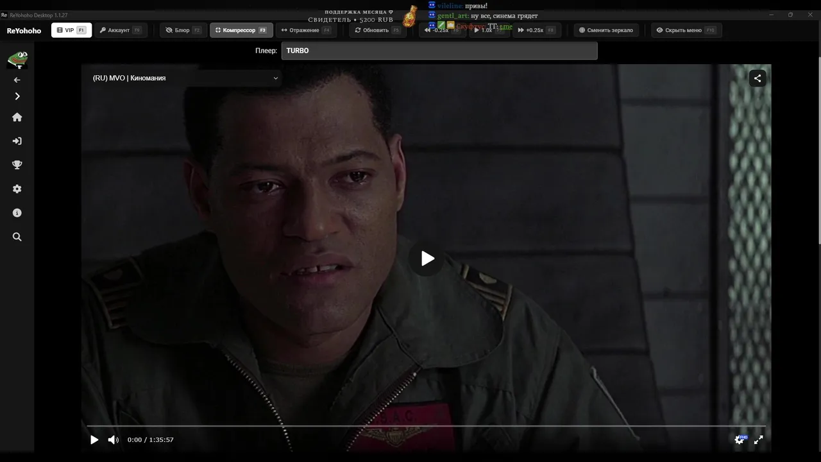Mute the player volume
821x462 pixels.
click(x=113, y=440)
